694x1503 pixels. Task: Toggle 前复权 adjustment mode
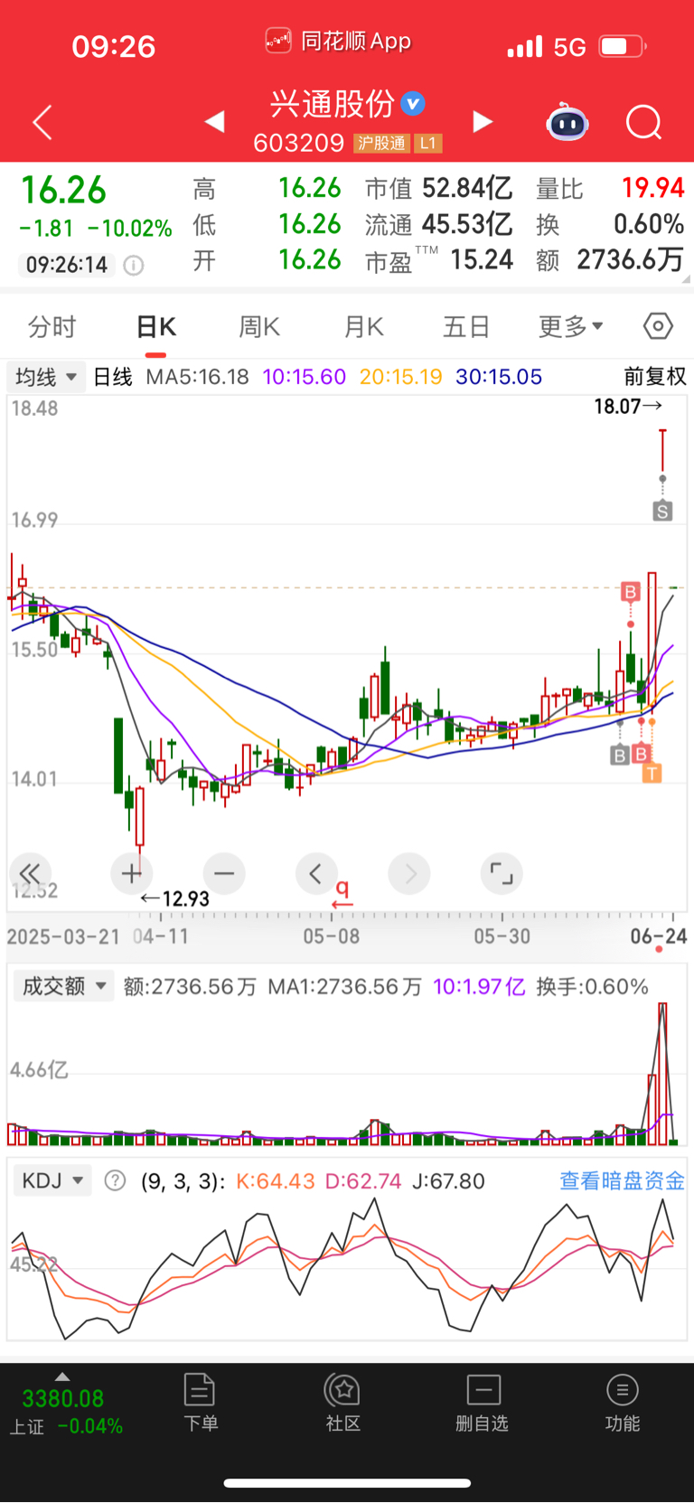coord(655,376)
